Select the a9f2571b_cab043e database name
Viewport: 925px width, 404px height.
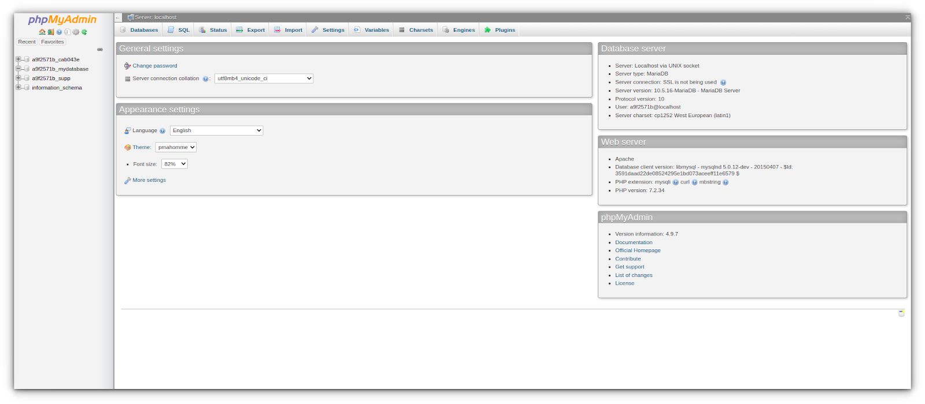(x=55, y=59)
